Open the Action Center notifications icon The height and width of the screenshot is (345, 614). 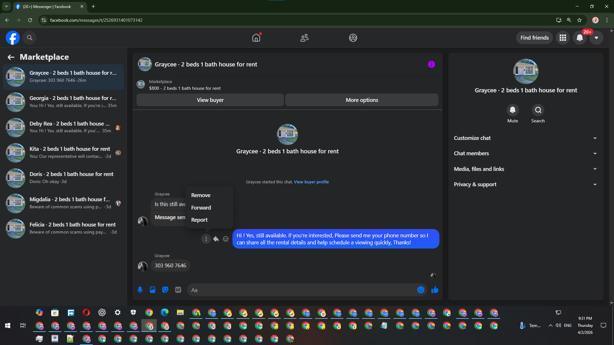coord(603,326)
